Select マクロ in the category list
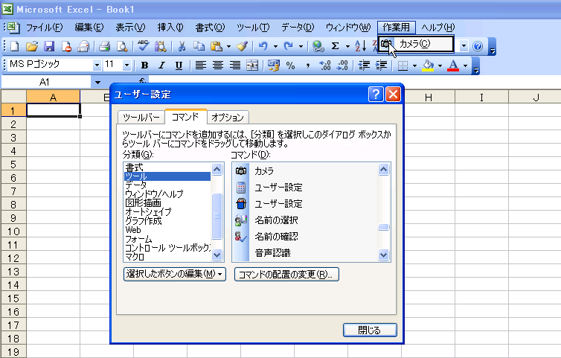 click(167, 257)
